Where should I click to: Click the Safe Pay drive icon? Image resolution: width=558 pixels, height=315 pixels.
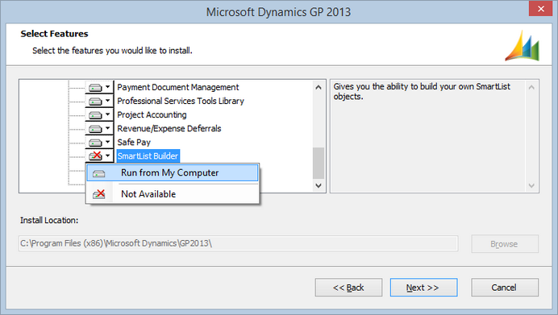[95, 143]
